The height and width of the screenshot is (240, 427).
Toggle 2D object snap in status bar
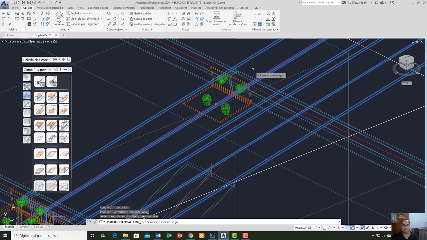353,228
